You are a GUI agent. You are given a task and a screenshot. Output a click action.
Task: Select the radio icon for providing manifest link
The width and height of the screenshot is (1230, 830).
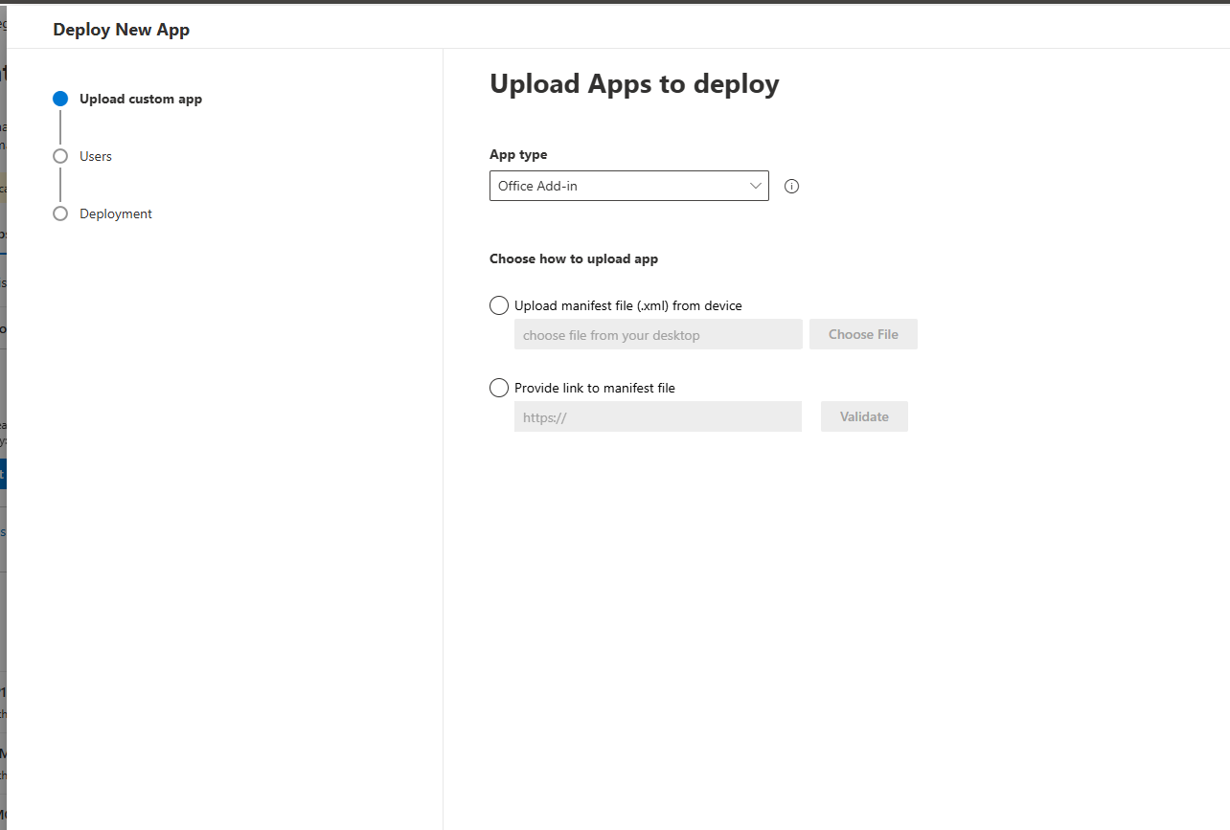click(498, 388)
